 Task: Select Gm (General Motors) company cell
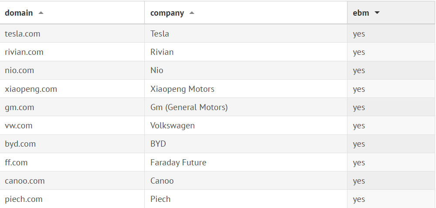point(189,107)
